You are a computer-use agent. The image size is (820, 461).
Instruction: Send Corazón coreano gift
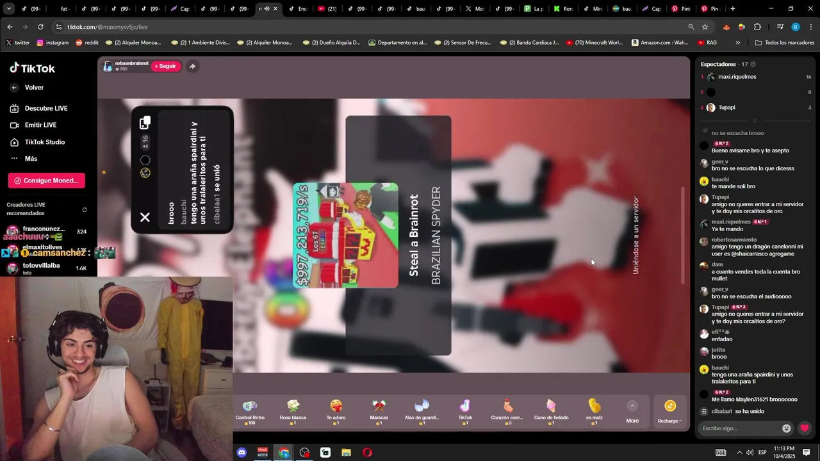click(x=508, y=411)
